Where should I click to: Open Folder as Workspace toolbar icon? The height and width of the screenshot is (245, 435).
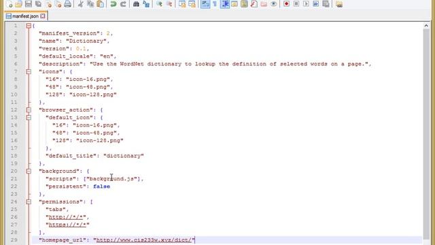[x=264, y=4]
